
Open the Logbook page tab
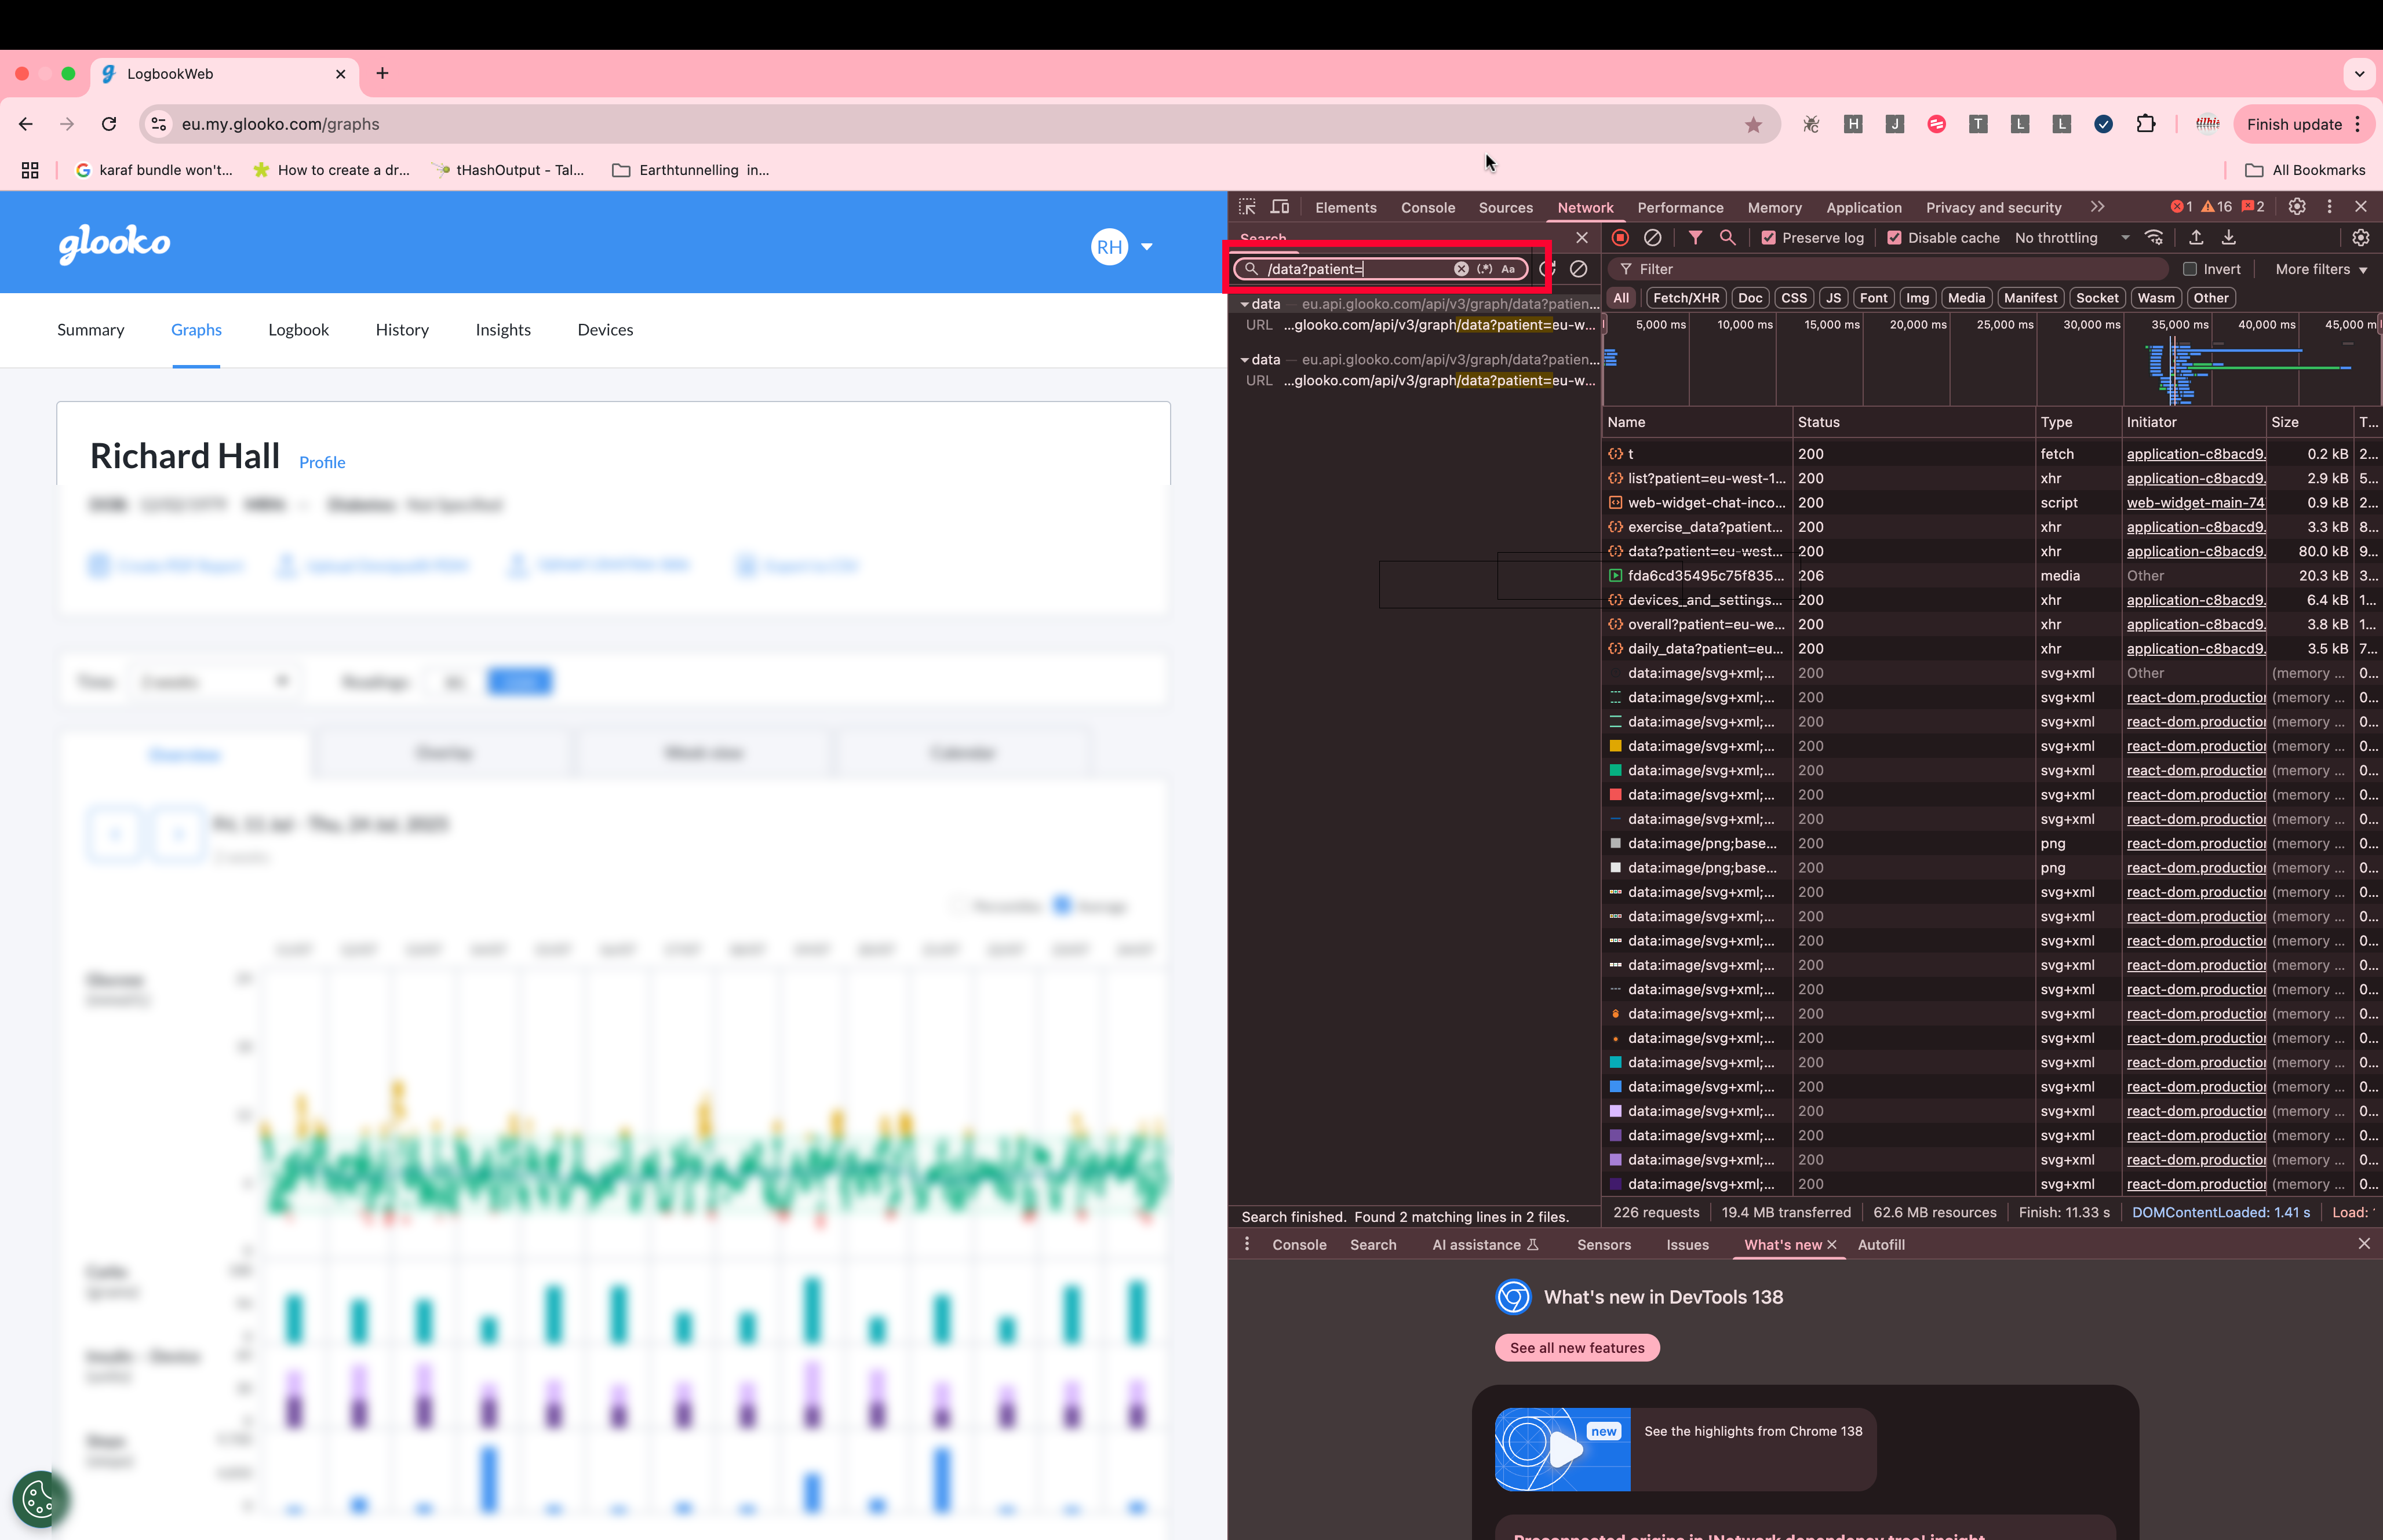tap(298, 330)
